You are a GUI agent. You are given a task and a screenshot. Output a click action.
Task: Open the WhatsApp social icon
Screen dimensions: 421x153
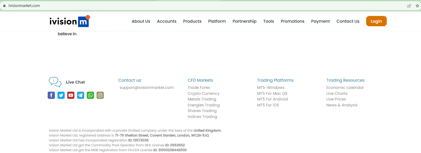tap(90, 95)
